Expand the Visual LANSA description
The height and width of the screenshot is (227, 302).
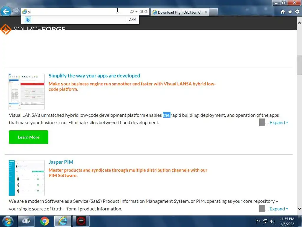coord(278,123)
